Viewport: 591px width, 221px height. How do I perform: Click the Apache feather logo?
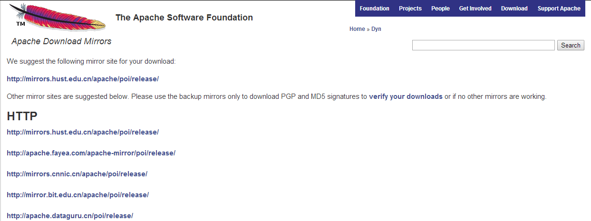[x=57, y=16]
